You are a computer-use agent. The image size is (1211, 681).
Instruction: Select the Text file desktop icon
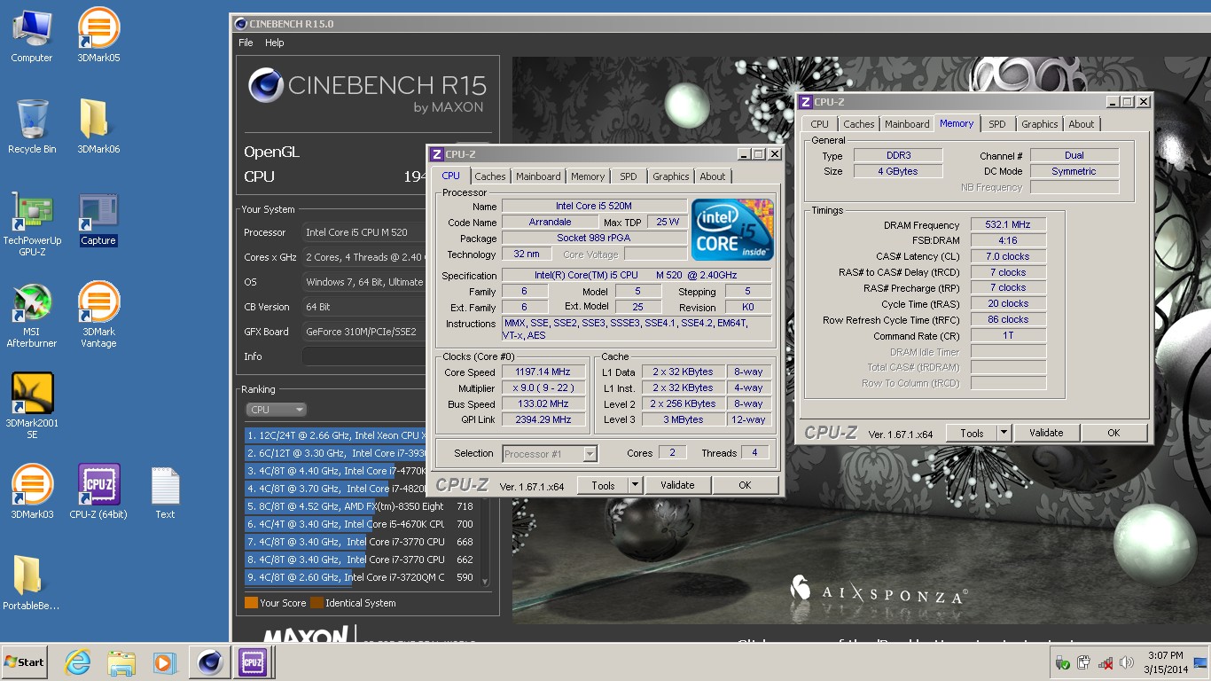165,492
